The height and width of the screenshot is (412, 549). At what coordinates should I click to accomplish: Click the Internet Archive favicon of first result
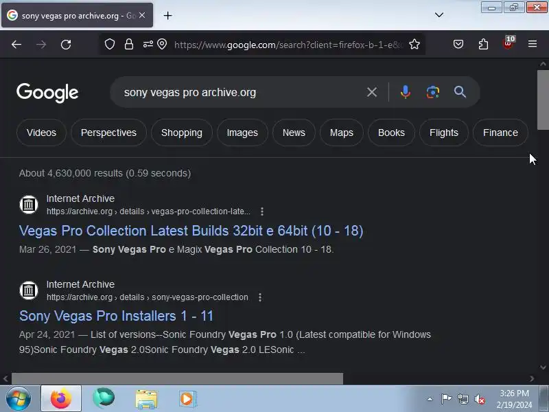click(29, 205)
